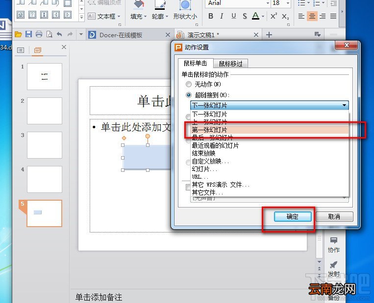
Task: Switch to slides thumbnail view in panel
Action: point(37,50)
